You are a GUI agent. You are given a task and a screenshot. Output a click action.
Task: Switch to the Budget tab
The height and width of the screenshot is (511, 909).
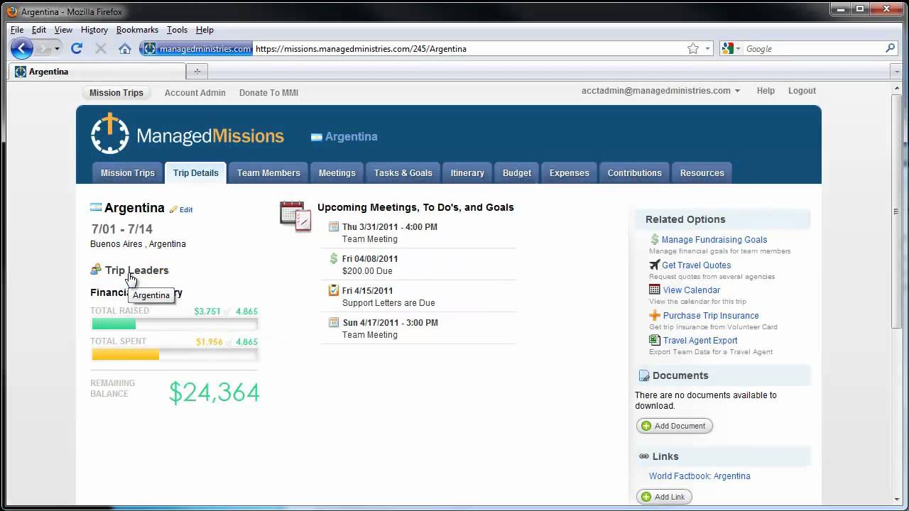click(517, 172)
